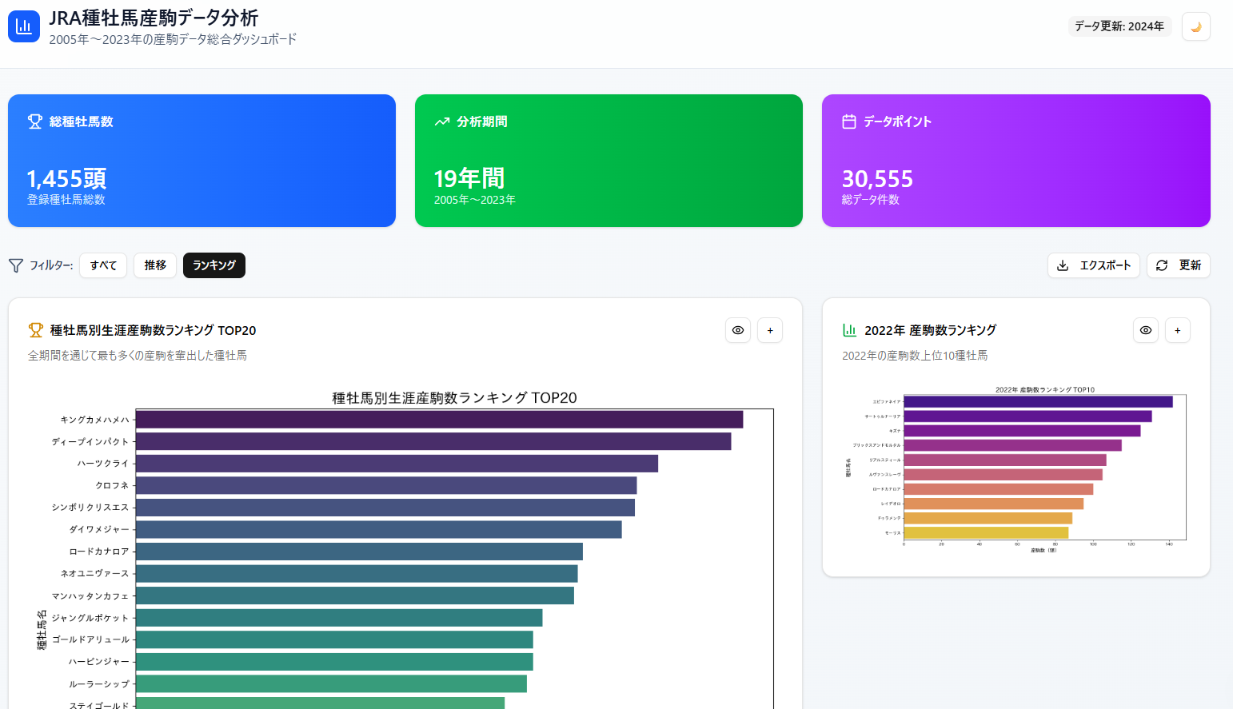The height and width of the screenshot is (709, 1233).
Task: Click the filter funnel icon
Action: (16, 265)
